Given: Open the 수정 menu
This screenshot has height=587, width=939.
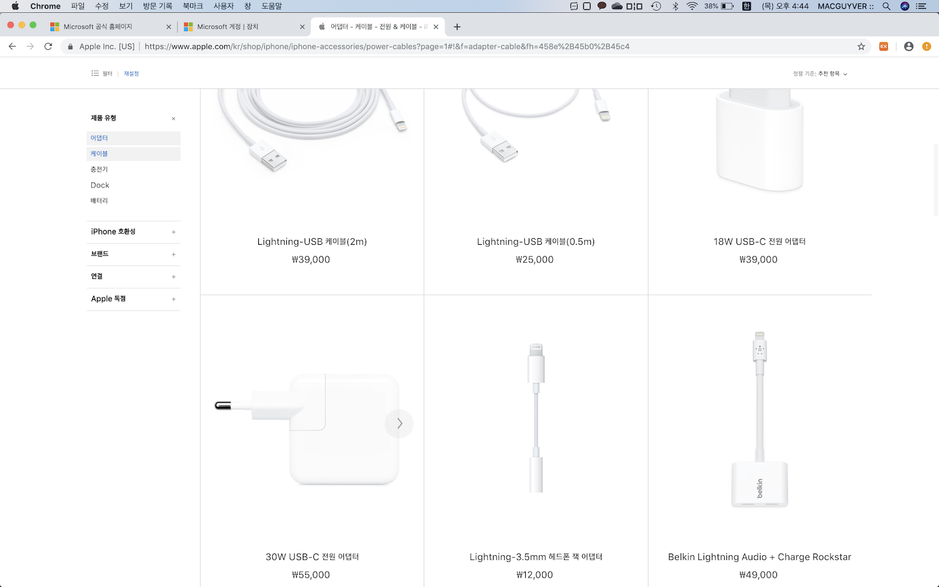Looking at the screenshot, I should click(102, 6).
